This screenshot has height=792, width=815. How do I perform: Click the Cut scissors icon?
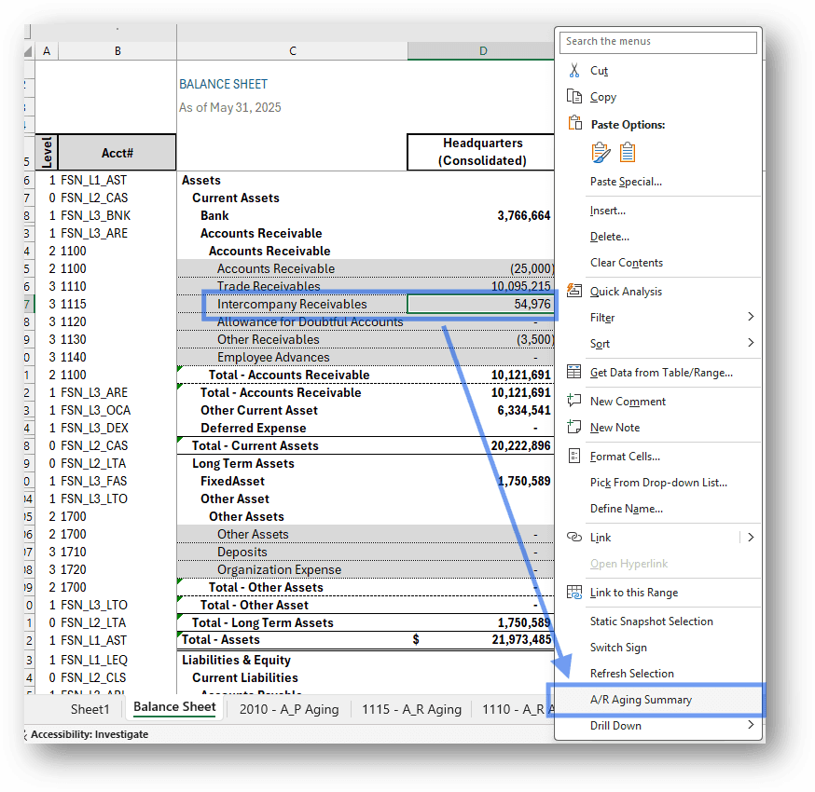pos(573,70)
